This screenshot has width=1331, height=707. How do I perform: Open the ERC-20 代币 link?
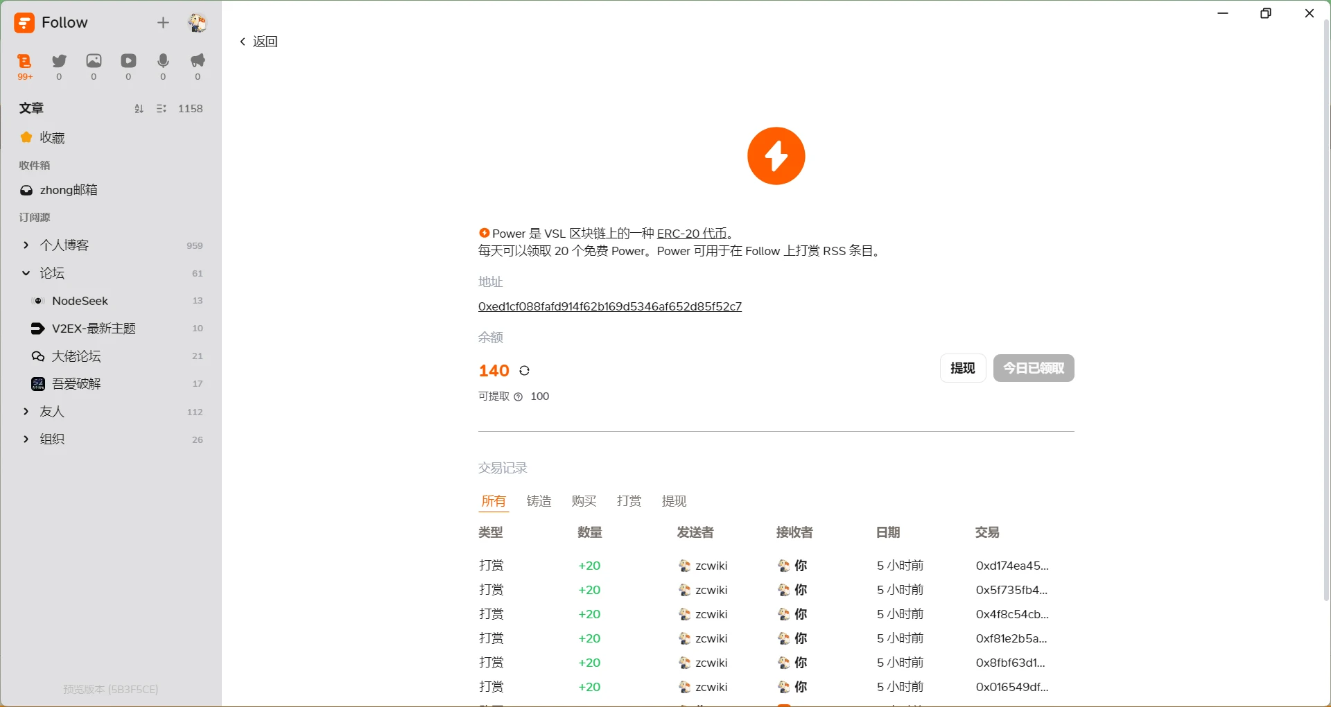[692, 234]
